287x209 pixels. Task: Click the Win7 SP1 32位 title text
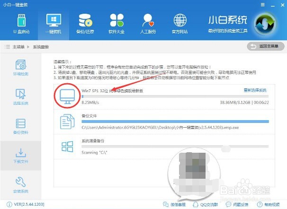pos(112,91)
